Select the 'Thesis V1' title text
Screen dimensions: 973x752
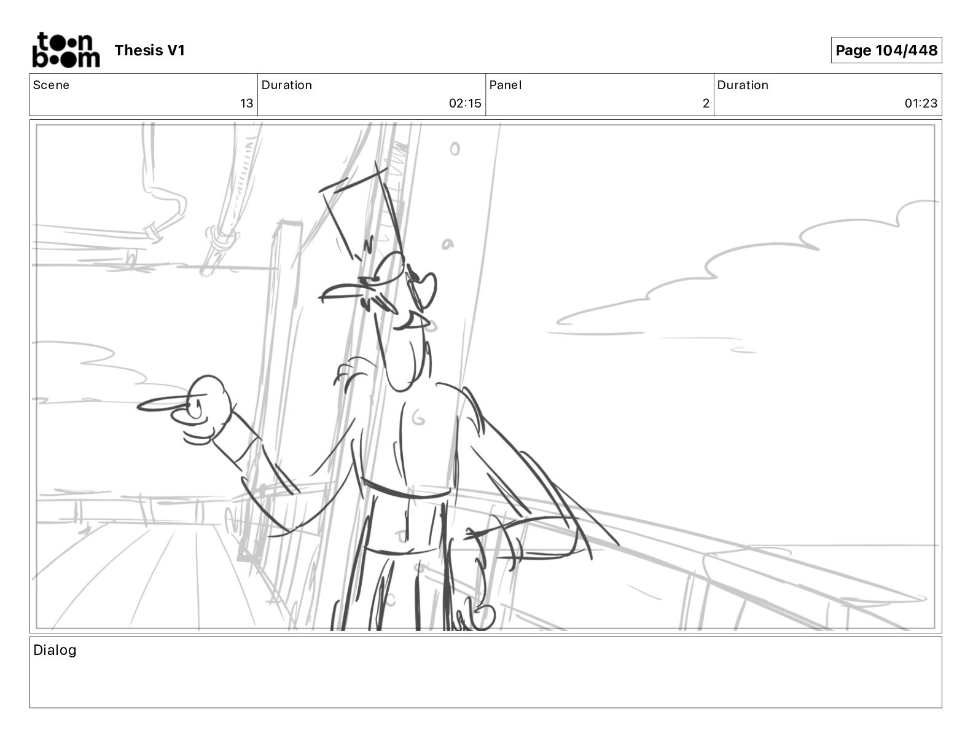tap(149, 50)
